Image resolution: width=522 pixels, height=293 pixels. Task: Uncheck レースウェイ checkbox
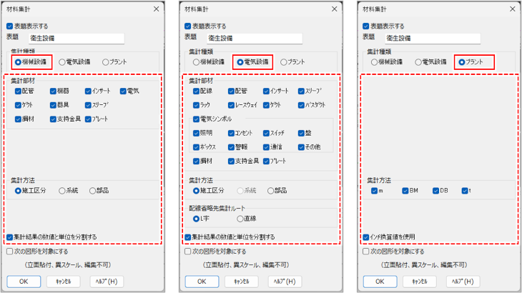[x=232, y=104]
